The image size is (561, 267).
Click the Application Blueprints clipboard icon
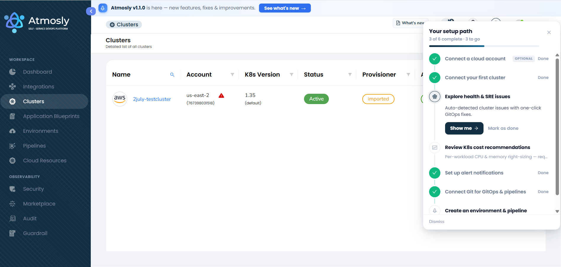(12, 116)
